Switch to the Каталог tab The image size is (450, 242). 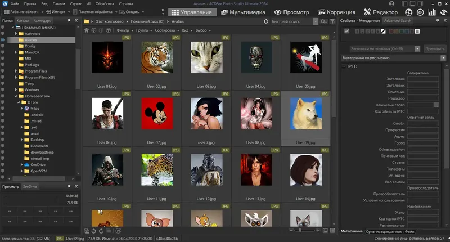coord(23,20)
